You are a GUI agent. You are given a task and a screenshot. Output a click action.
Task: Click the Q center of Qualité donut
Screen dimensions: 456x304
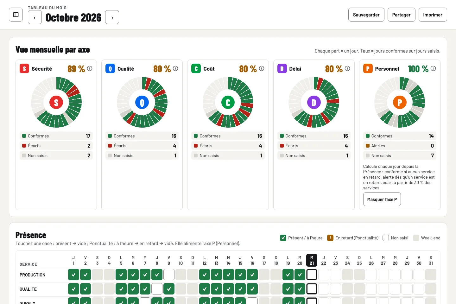[x=142, y=102]
